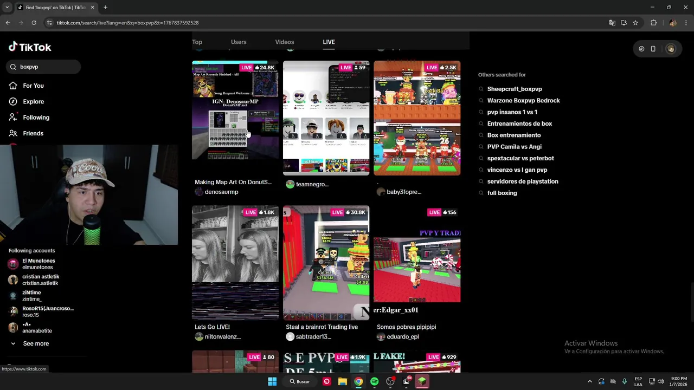Click the Get App phone icon
694x390 pixels.
click(x=653, y=49)
